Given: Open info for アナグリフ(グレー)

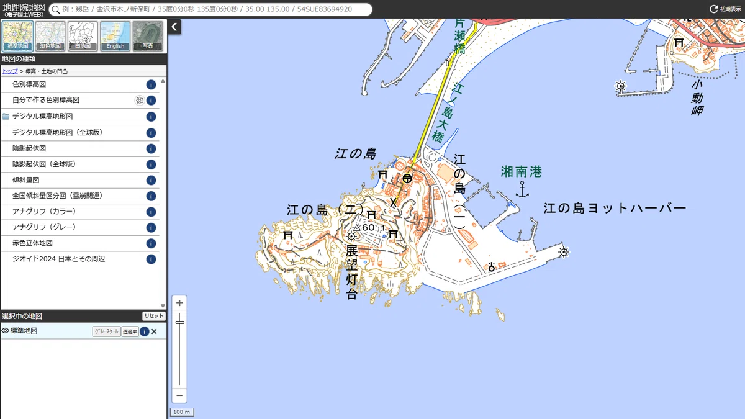Looking at the screenshot, I should coord(151,228).
